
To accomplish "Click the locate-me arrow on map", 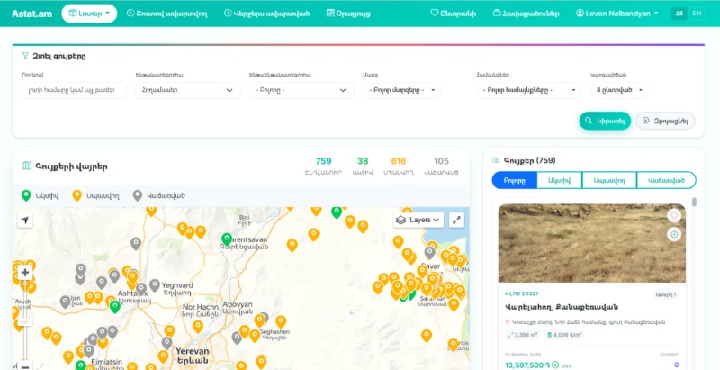I will point(25,221).
